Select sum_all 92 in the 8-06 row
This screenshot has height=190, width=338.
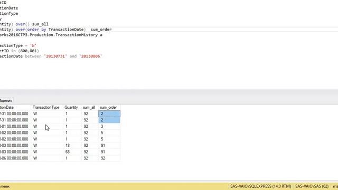pos(90,158)
